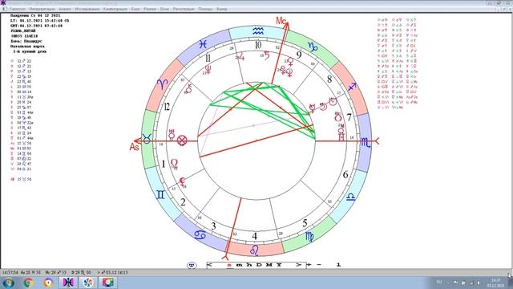
Task: Click the Aquarius sign on zodiac ring
Action: point(258,31)
